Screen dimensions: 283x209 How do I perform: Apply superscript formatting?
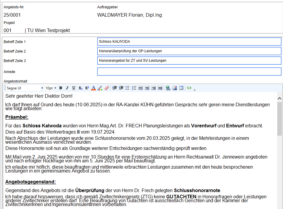click(87, 88)
